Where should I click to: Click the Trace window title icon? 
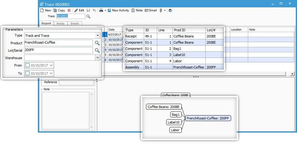[42, 4]
